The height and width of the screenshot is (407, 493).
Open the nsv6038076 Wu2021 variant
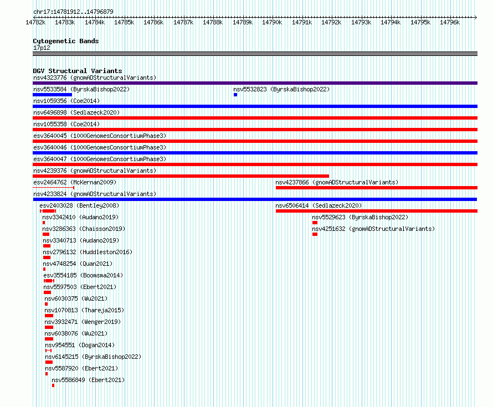point(76,333)
